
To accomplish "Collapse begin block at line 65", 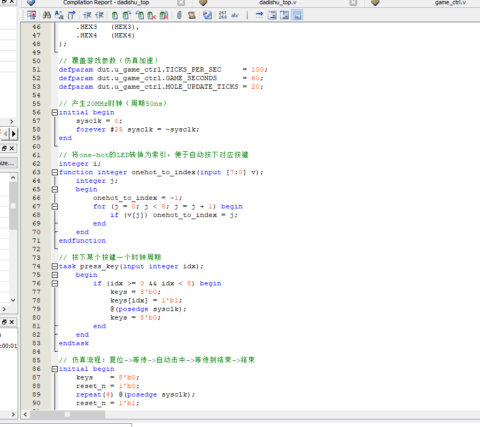I will [x=55, y=190].
